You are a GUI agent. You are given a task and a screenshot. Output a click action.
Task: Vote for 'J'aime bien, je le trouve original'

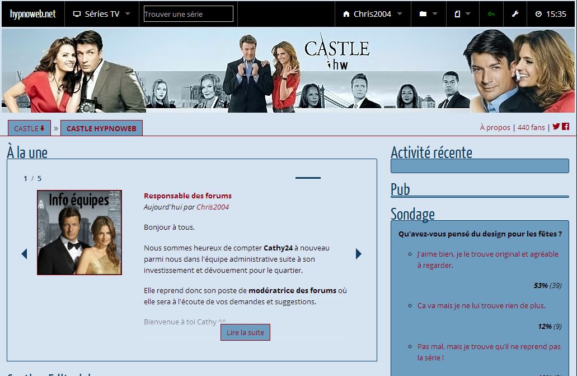pyautogui.click(x=487, y=259)
